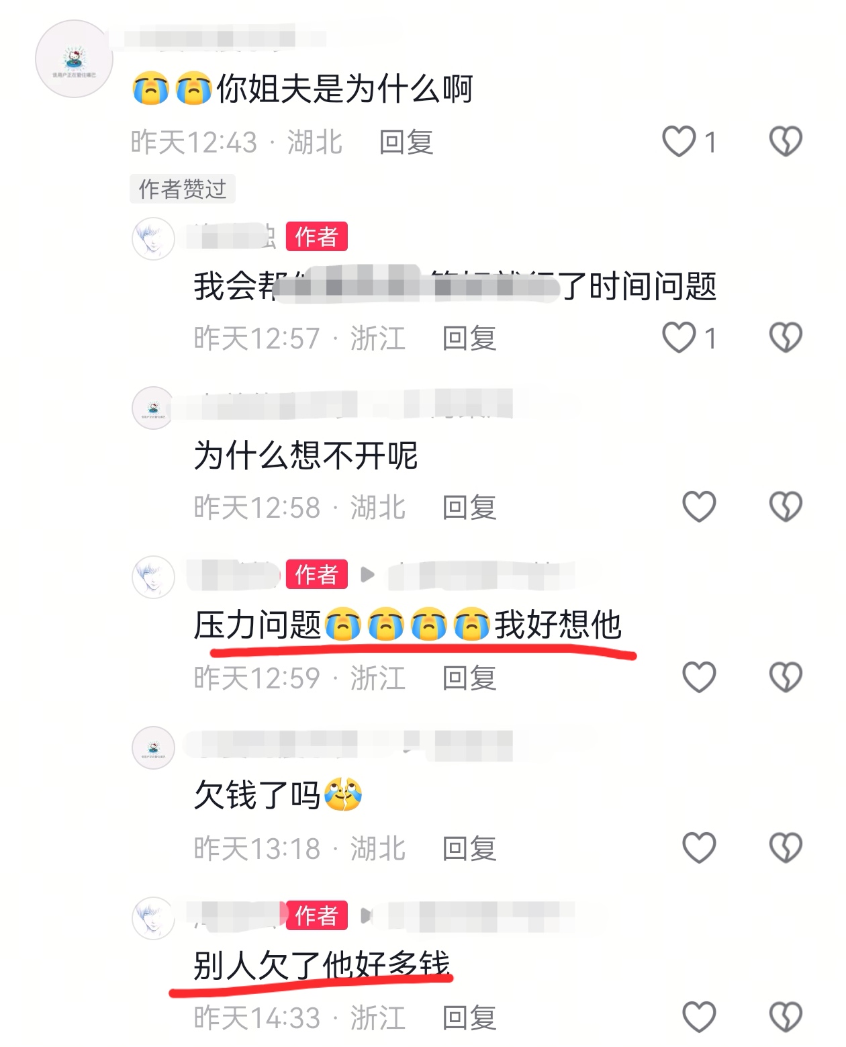Like the 为什么想不开呢 comment

point(699,506)
